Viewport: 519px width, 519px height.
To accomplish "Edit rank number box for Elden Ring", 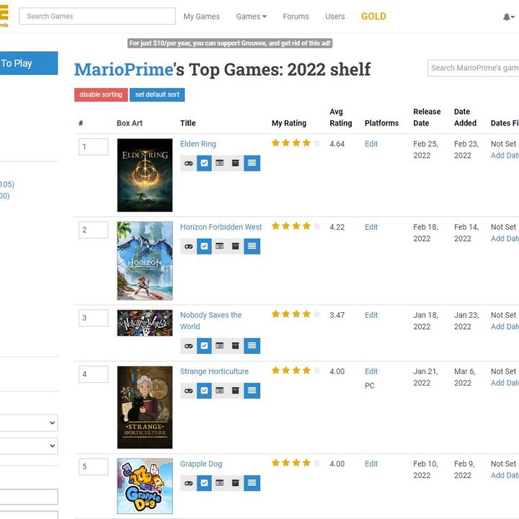I will coord(93,146).
